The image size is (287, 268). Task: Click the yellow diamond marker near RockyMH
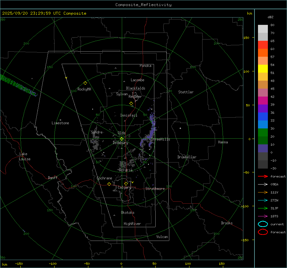pyautogui.click(x=85, y=83)
